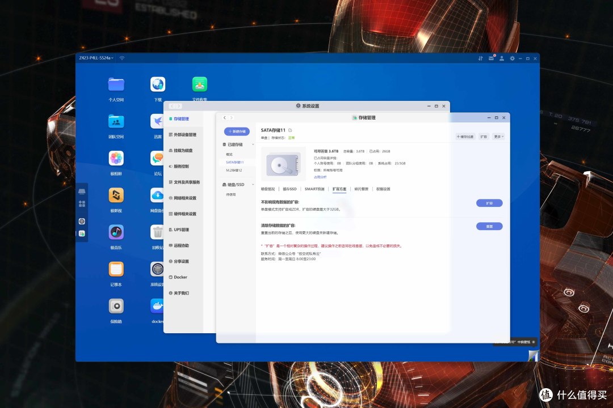Launch the 极音乐 music app

116,232
